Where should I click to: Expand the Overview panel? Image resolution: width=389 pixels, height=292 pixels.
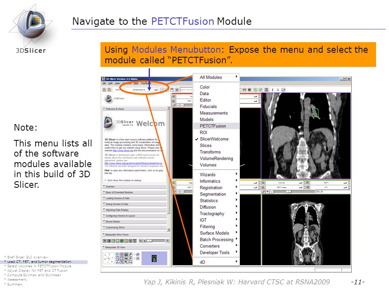click(x=135, y=187)
